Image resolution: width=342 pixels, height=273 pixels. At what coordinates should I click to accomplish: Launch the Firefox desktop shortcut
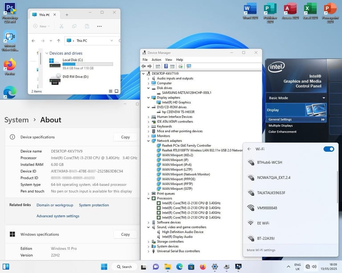[x=10, y=67]
